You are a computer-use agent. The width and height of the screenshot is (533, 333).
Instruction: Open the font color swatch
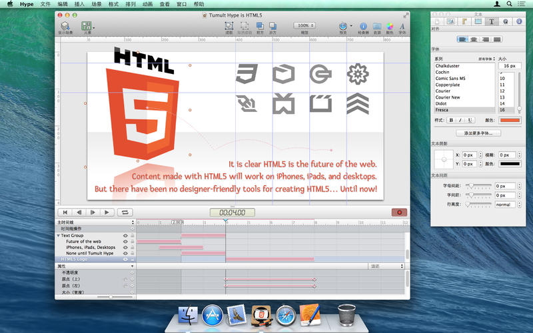(x=510, y=121)
